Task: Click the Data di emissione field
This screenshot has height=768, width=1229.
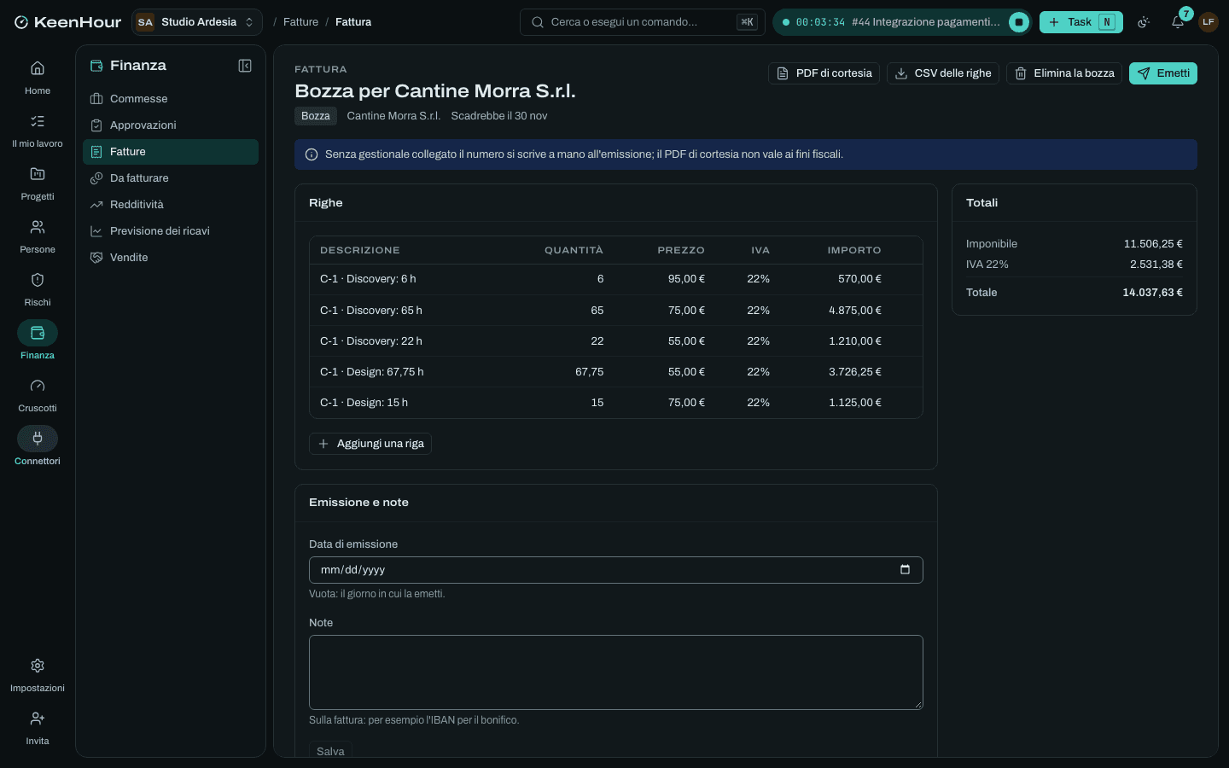Action: tap(616, 570)
